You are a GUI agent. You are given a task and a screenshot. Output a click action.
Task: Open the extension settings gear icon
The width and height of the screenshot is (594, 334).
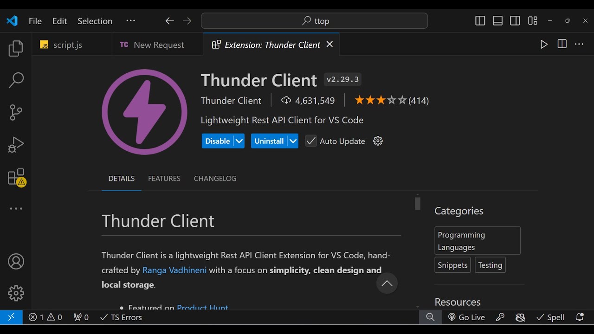coord(378,141)
